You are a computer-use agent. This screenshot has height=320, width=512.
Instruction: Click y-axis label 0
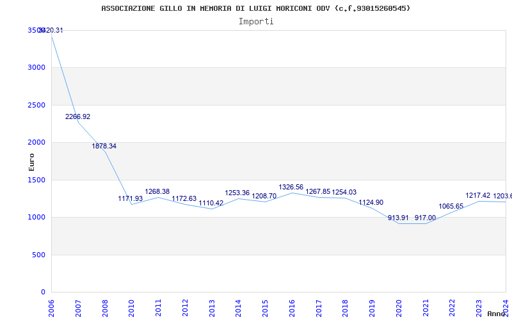pyautogui.click(x=43, y=292)
